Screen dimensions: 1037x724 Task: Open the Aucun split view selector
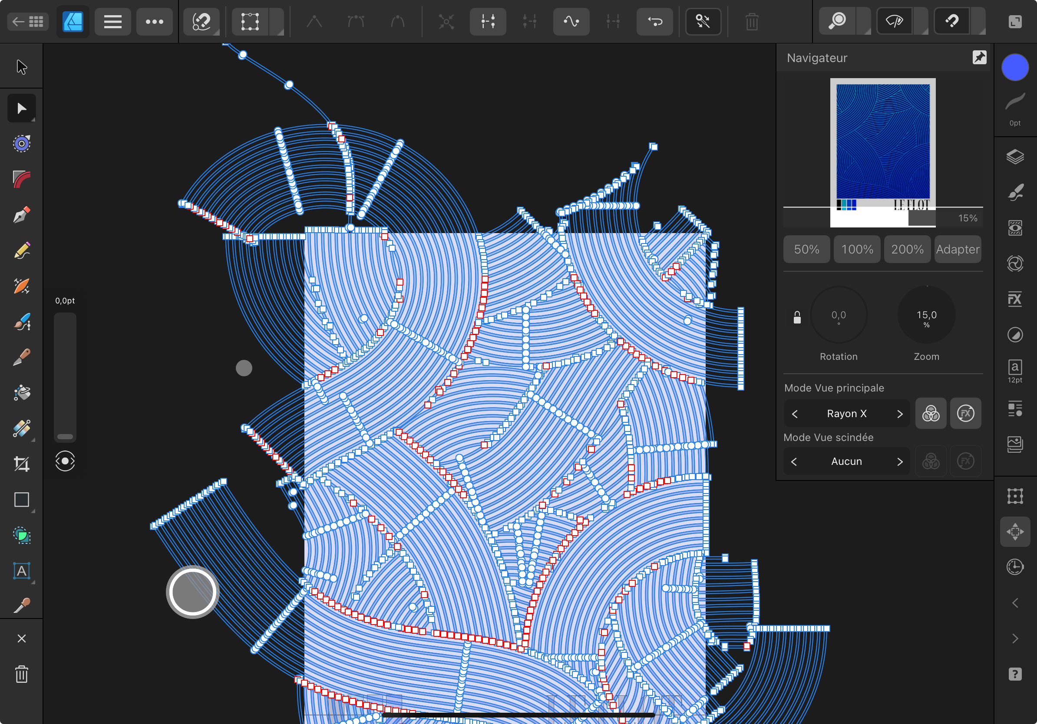pos(847,461)
